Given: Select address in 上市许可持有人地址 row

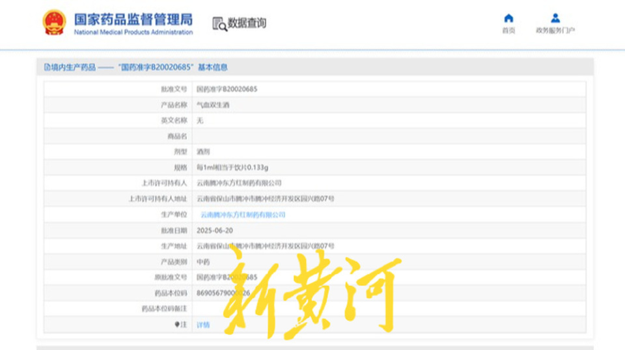Looking at the screenshot, I should (266, 198).
